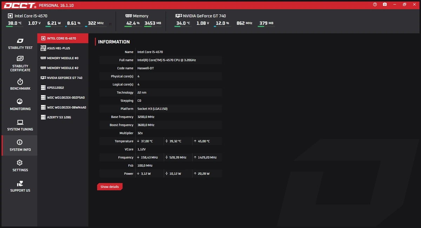
Task: Click the Boost frequency value 3600,0 MHz
Action: [x=146, y=125]
